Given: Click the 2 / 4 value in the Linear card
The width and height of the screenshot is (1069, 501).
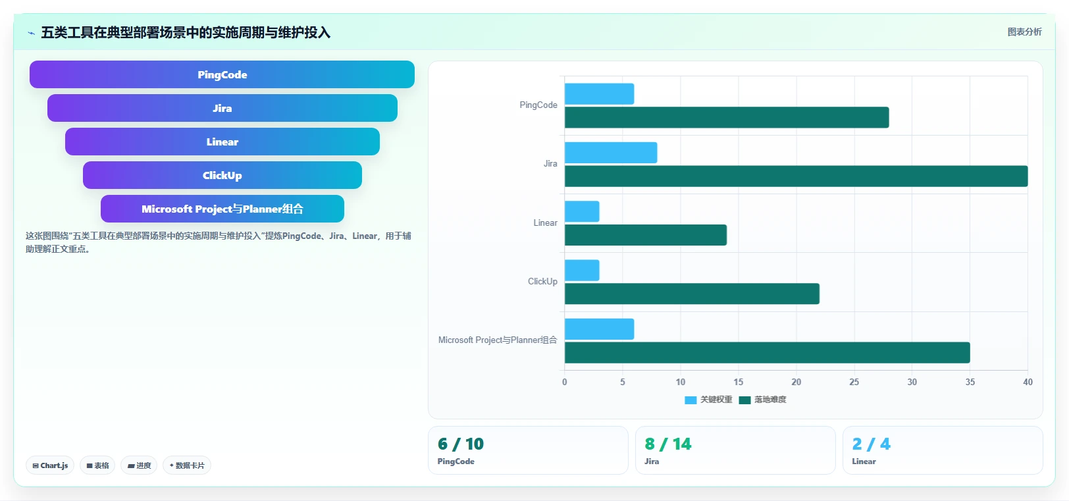Looking at the screenshot, I should 871,444.
